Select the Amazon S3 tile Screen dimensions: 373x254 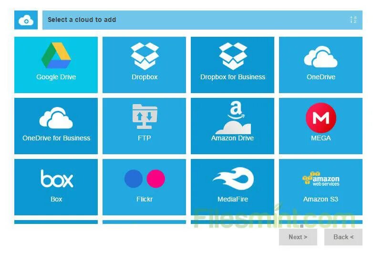click(x=321, y=187)
